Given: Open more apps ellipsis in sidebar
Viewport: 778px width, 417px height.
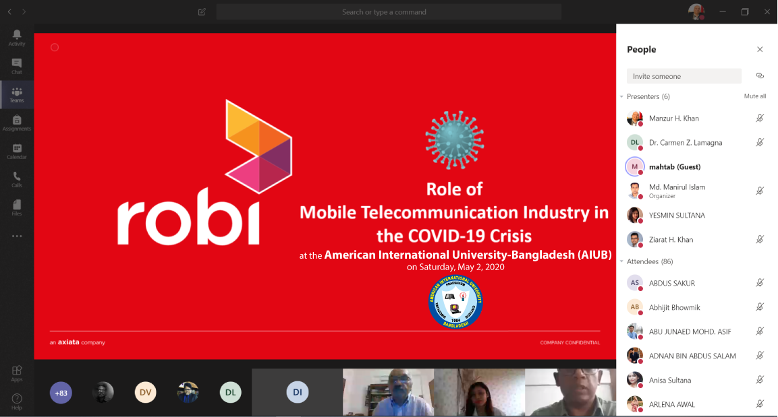Looking at the screenshot, I should (x=17, y=236).
